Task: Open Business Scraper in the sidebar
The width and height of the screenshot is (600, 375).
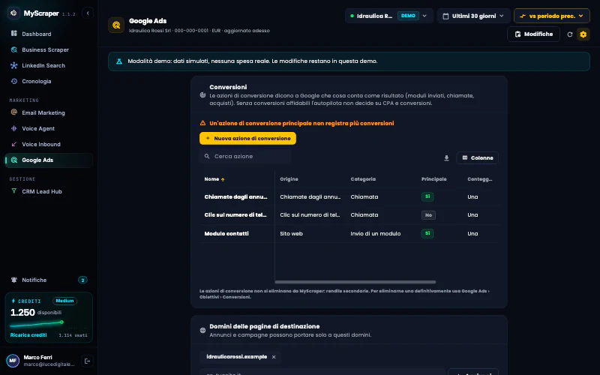Action: [49, 49]
